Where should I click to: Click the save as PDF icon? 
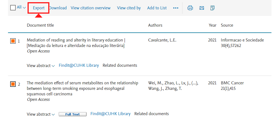point(212,8)
